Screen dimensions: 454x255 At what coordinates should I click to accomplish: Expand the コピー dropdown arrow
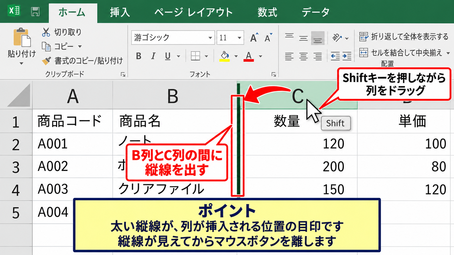pyautogui.click(x=80, y=47)
